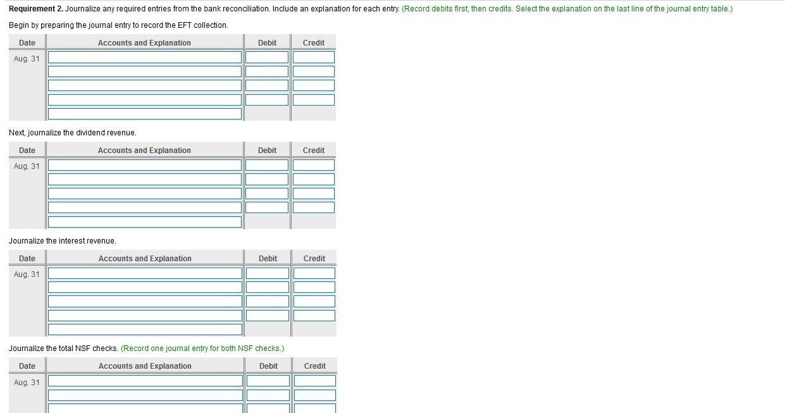Viewport: 785px width, 413px height.
Task: Select fourth account line of dividend revenue entry
Action: pos(145,207)
